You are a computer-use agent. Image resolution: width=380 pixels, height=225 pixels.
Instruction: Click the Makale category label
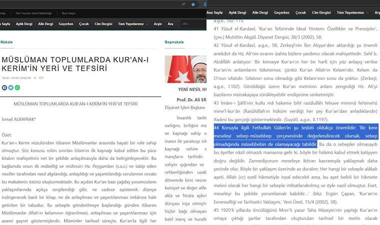(x=6, y=42)
